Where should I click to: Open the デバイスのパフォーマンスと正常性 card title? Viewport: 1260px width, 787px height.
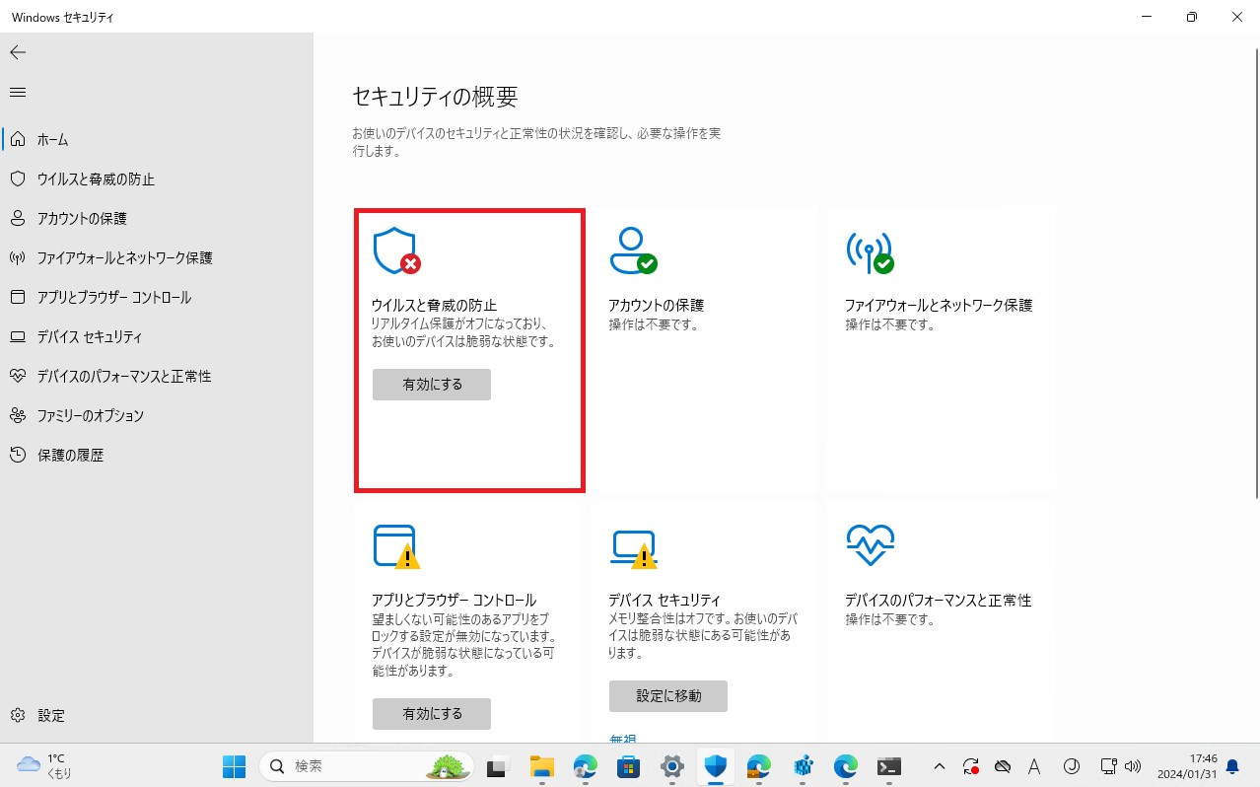[x=938, y=600]
